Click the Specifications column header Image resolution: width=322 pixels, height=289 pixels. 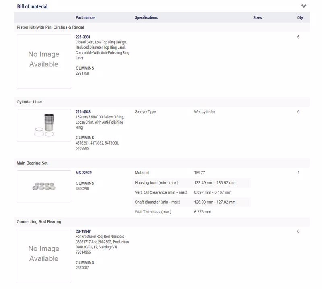point(146,17)
